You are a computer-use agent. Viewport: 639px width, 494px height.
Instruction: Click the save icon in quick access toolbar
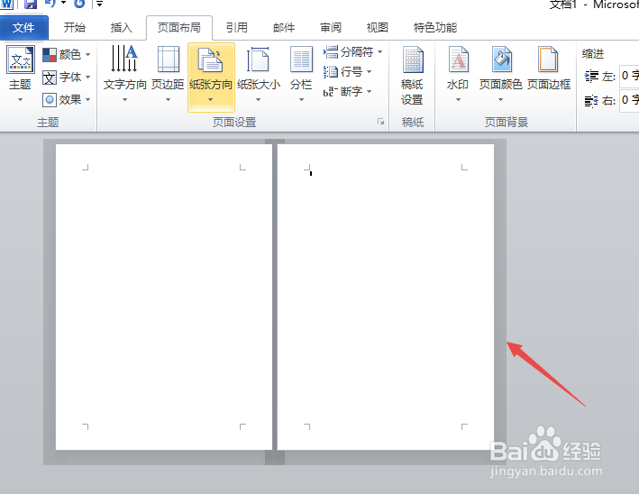[31, 5]
